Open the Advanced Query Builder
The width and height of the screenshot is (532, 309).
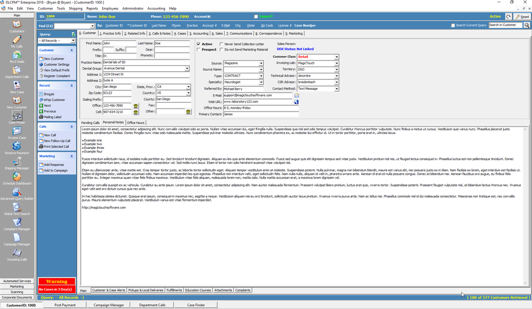16,193
